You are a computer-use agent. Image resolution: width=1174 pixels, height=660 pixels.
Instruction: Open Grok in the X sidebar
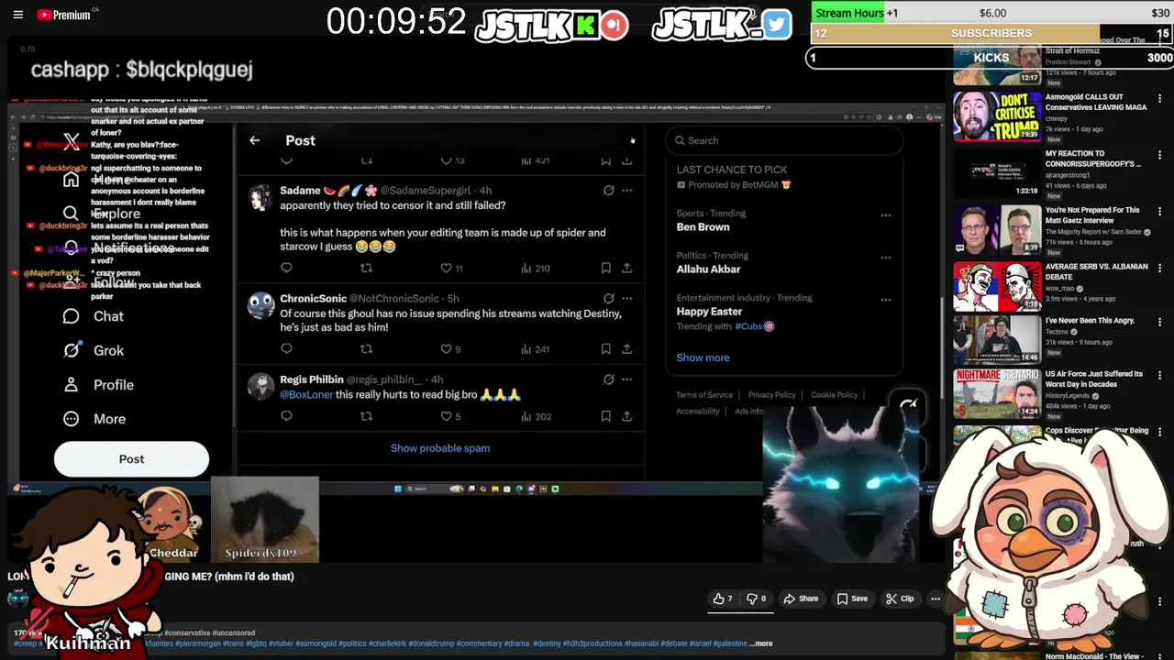point(94,350)
